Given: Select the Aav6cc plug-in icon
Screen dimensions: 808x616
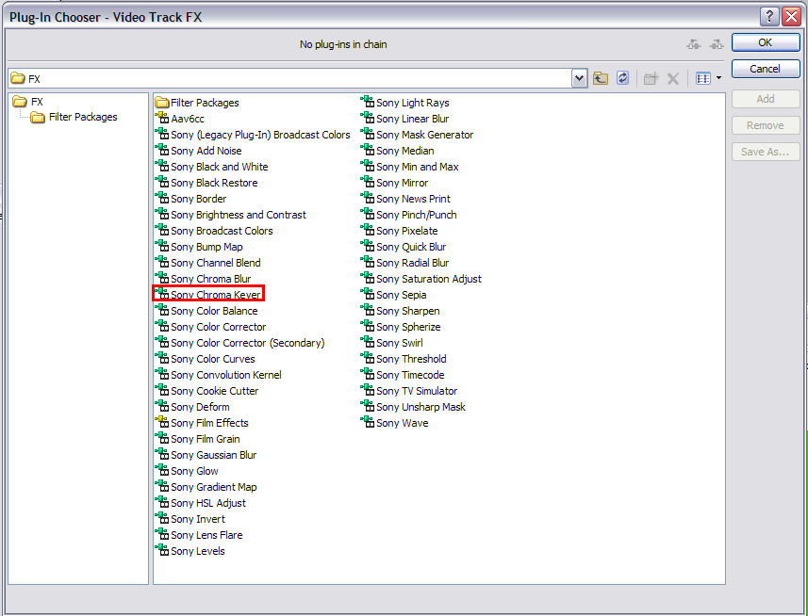Looking at the screenshot, I should (x=162, y=118).
